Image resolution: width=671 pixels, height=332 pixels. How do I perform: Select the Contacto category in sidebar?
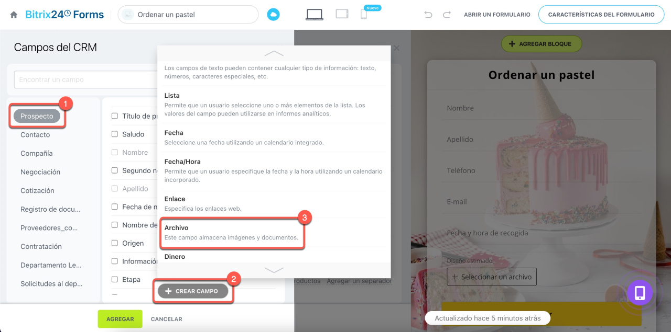(35, 135)
